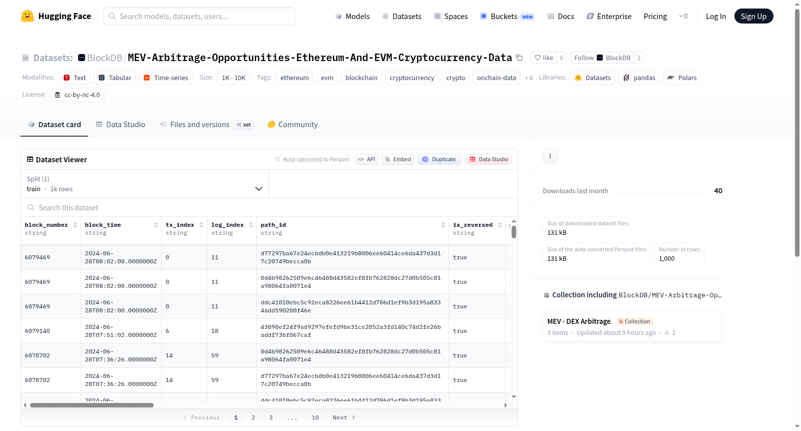Sort the tx_index column
The image size is (801, 431).
click(201, 225)
